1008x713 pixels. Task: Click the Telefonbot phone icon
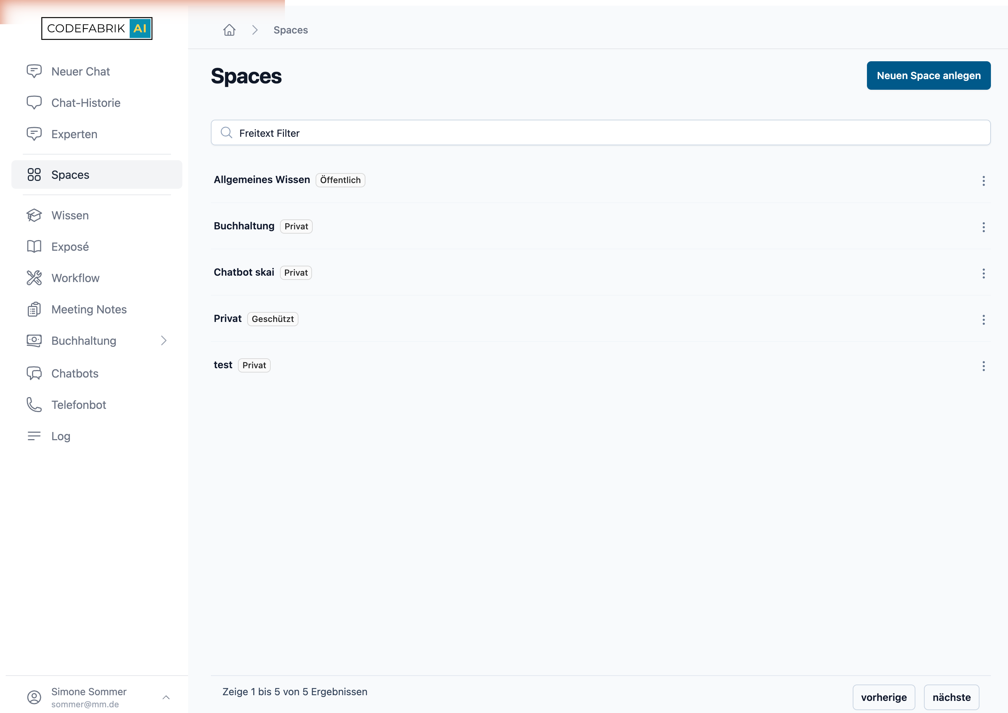[x=34, y=405]
